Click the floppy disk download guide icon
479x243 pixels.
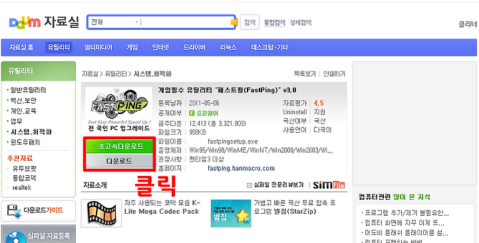[14, 212]
